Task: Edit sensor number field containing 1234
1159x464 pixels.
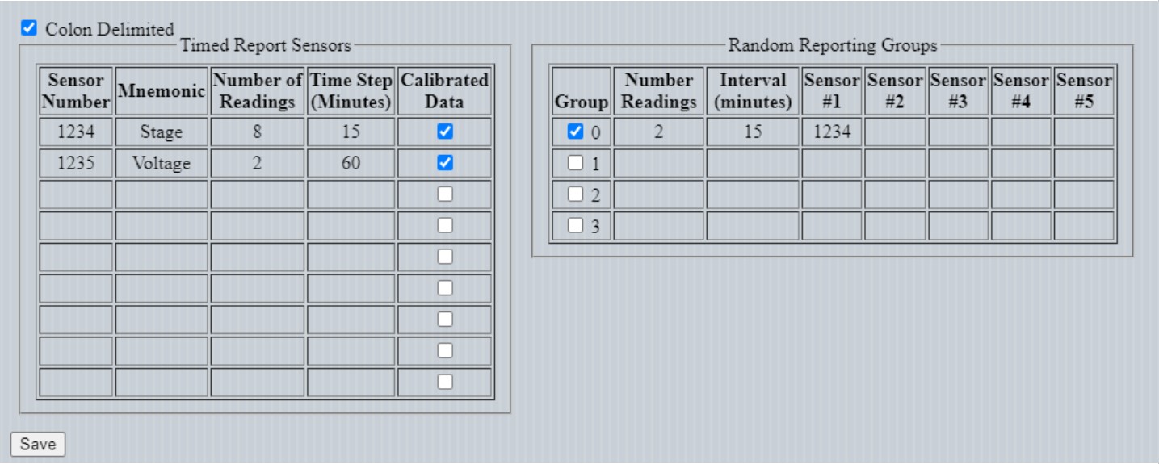Action: click(76, 132)
